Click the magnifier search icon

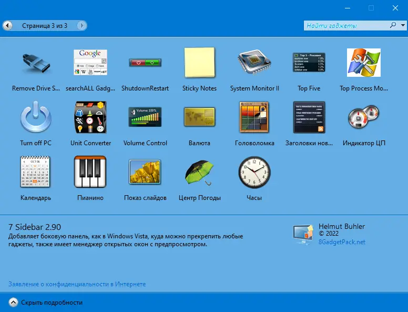pos(393,25)
